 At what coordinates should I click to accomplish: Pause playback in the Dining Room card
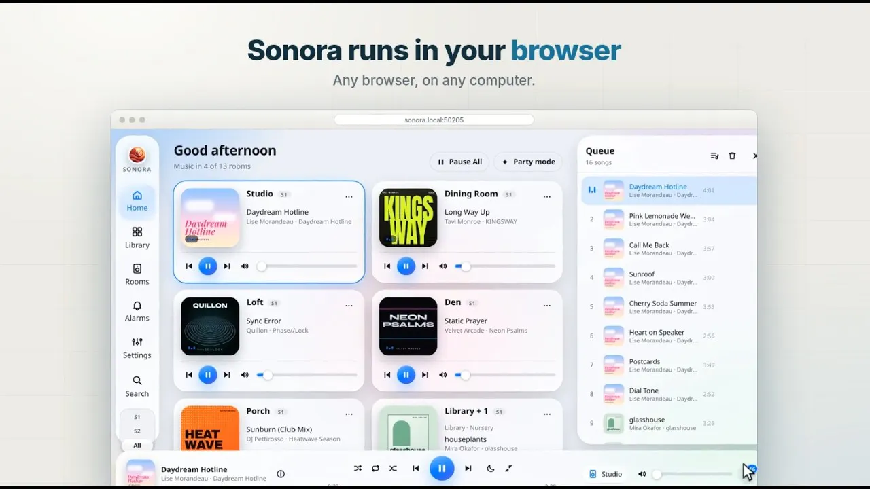[406, 266]
